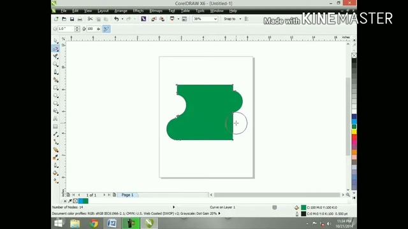Select the Blend interactive tool
This screenshot has width=408, height=229.
pos(55,149)
